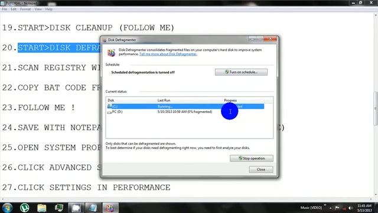Click the Music (VIDEO) toolbar label
This screenshot has width=378, height=213.
[311, 208]
